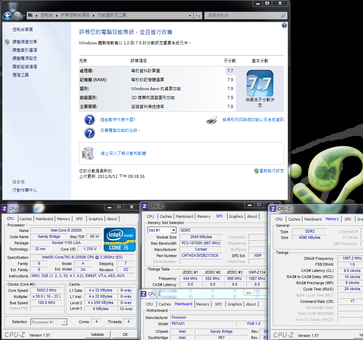Click the control panel icon in the address bar
This screenshot has height=340, width=363.
pos(30,15)
